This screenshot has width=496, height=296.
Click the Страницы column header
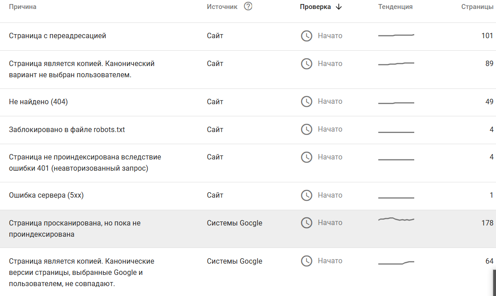tap(477, 7)
